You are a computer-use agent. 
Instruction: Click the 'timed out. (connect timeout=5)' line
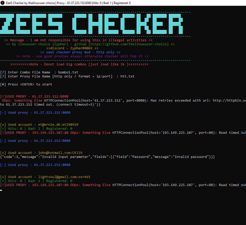click(x=50, y=105)
